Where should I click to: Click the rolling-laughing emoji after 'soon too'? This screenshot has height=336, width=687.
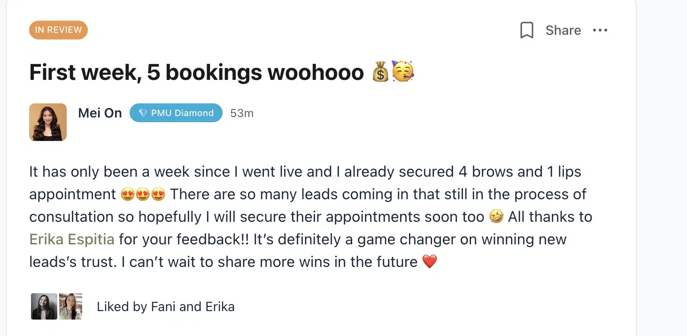tap(496, 217)
